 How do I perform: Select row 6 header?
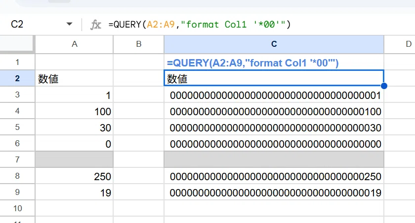coord(17,143)
